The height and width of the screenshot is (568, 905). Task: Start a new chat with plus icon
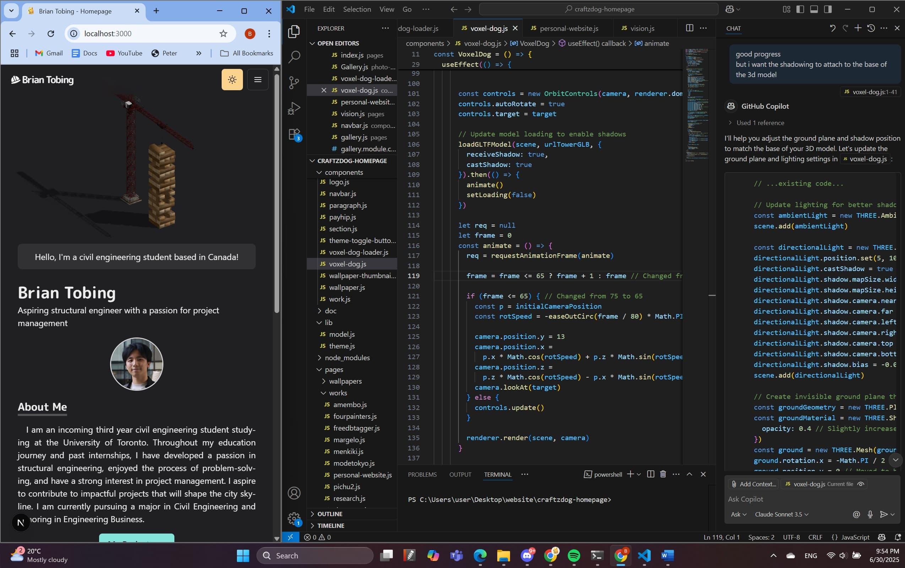[858, 28]
